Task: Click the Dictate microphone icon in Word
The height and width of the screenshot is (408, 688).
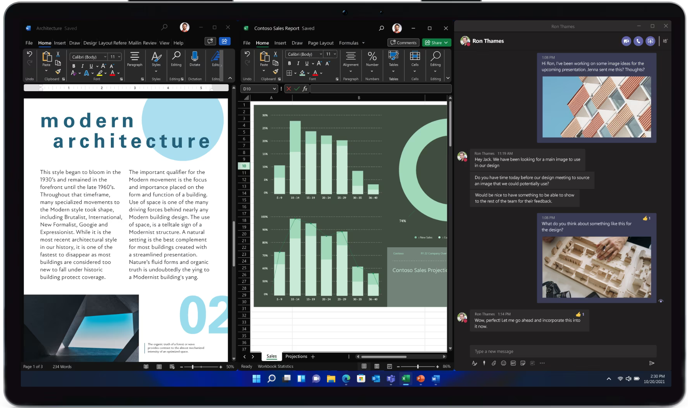Action: point(195,57)
